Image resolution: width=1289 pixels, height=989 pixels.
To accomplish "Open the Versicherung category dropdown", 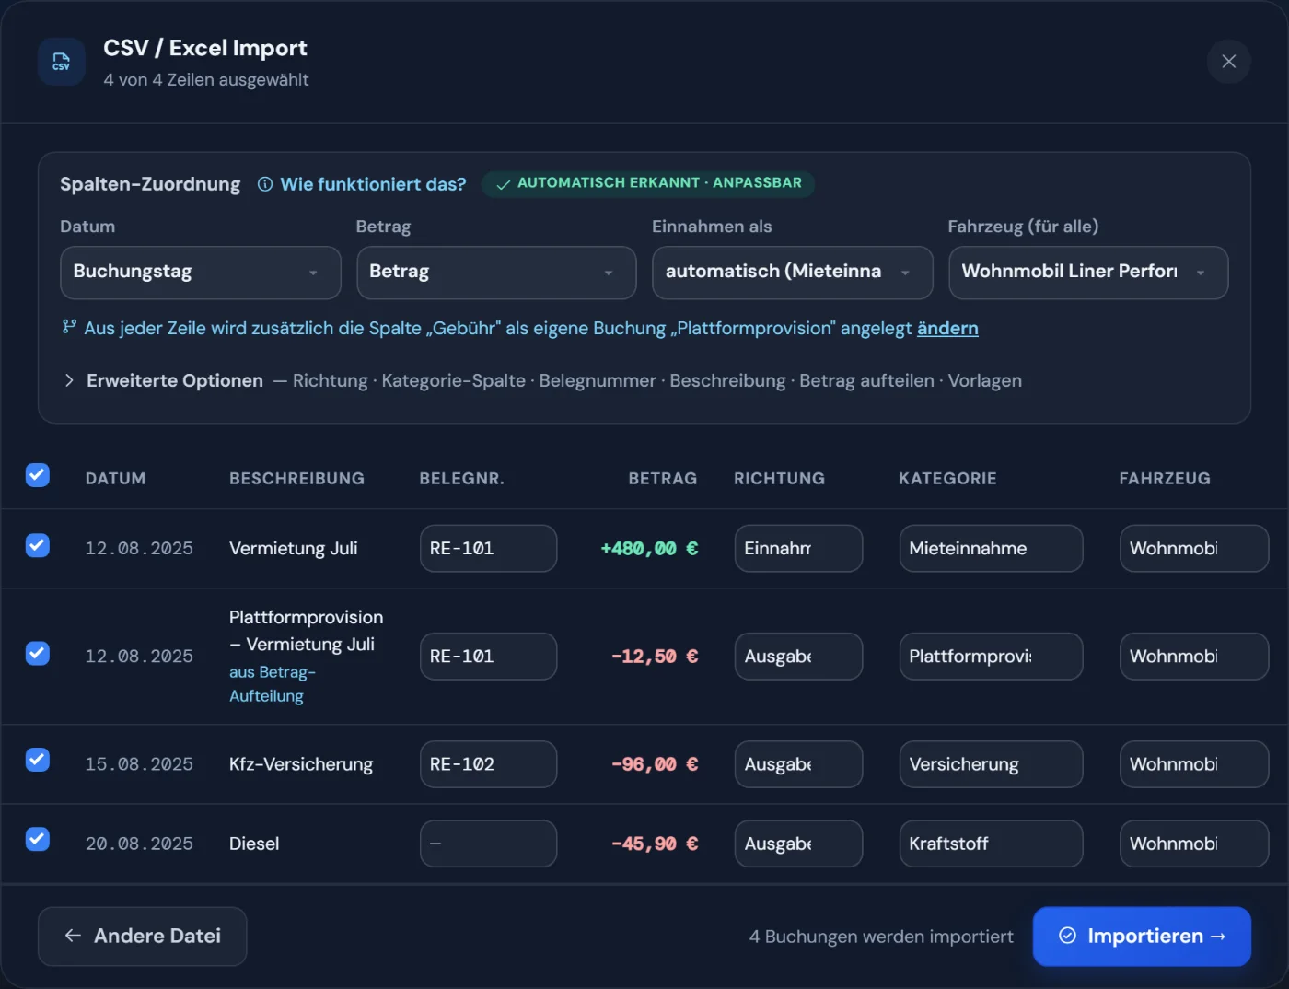I will 991,764.
